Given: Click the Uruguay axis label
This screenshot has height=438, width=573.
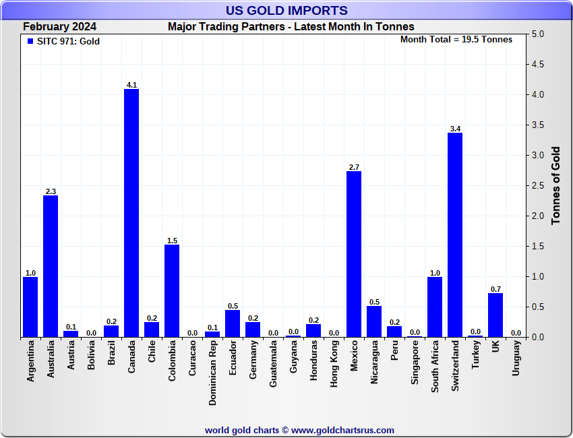Looking at the screenshot, I should coord(516,358).
